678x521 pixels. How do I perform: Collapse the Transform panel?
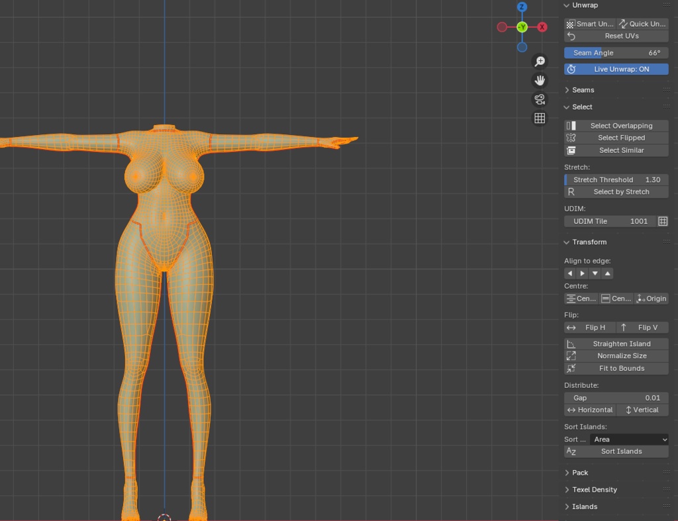[567, 242]
